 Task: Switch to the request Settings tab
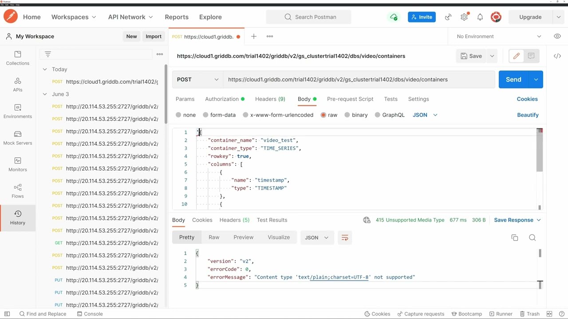(x=418, y=99)
